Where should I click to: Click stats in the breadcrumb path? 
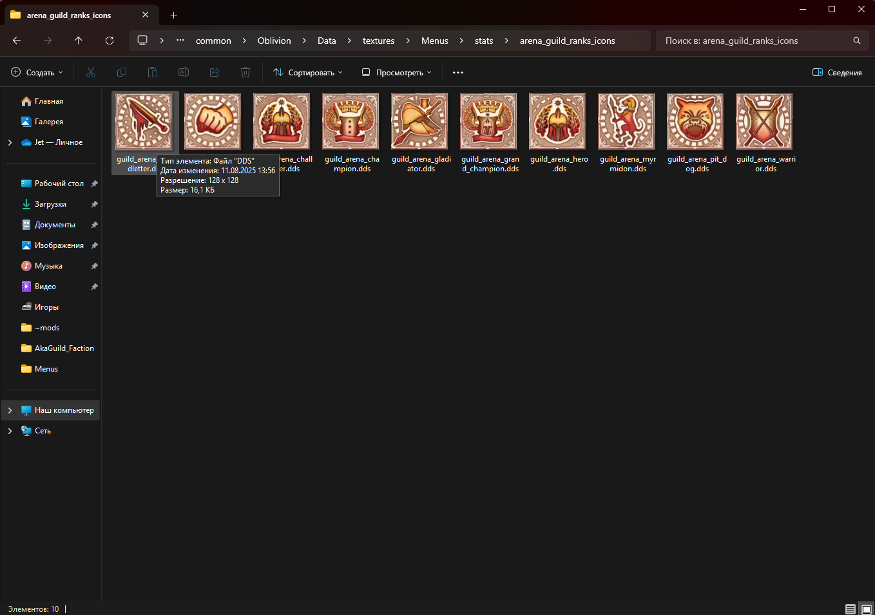[484, 41]
